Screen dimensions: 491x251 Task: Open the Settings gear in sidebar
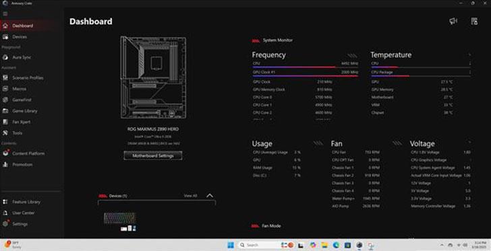[x=5, y=224]
